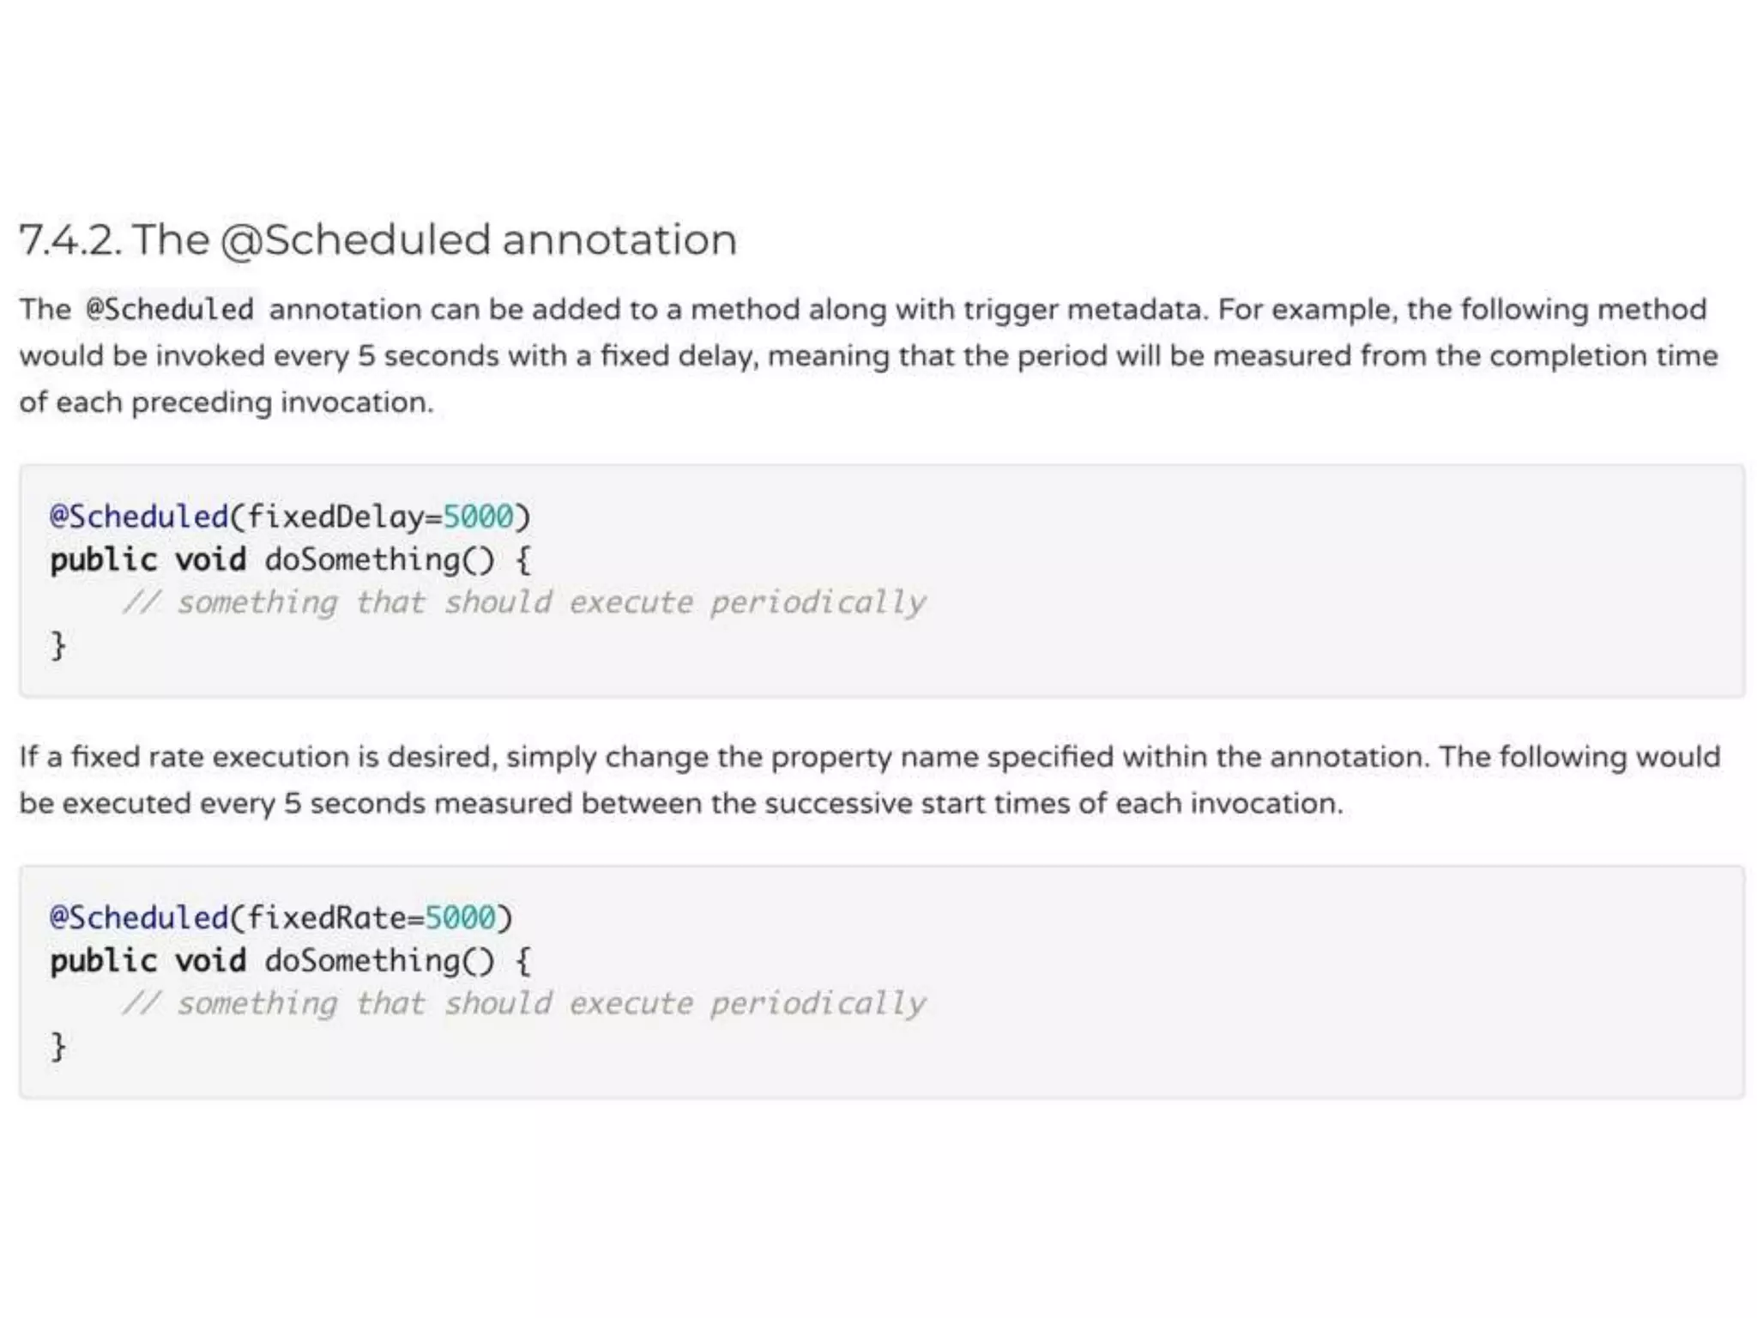Click 'public void doSomething()' in second code block
Screen dimensions: 1757x1318
(272, 961)
